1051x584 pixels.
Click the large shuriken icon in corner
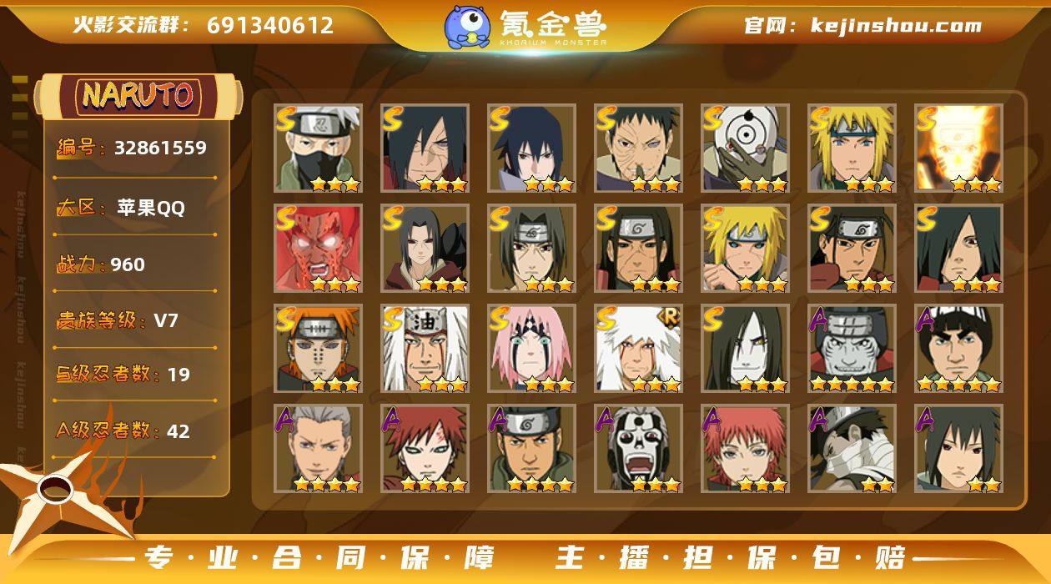(60, 494)
